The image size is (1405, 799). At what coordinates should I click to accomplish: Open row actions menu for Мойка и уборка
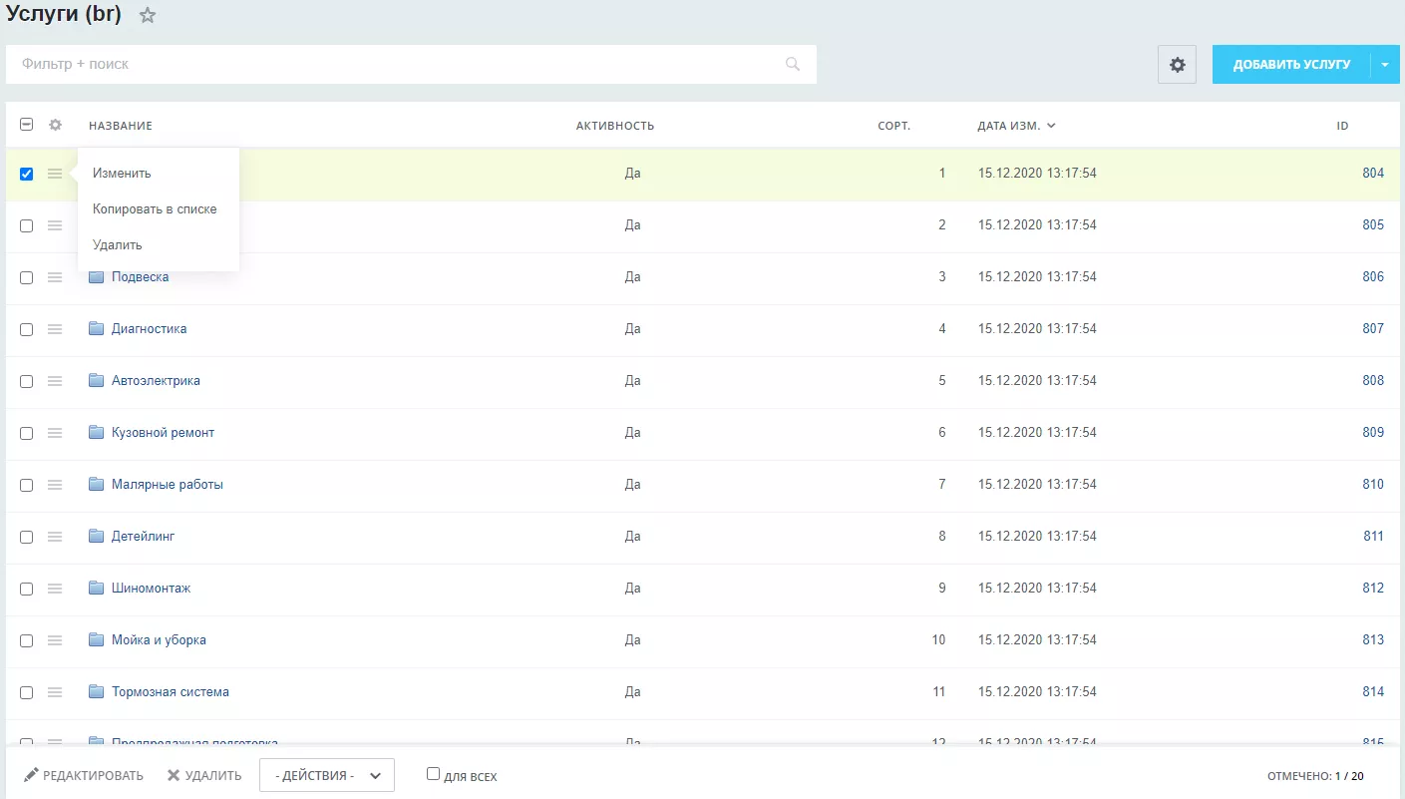[x=55, y=640]
